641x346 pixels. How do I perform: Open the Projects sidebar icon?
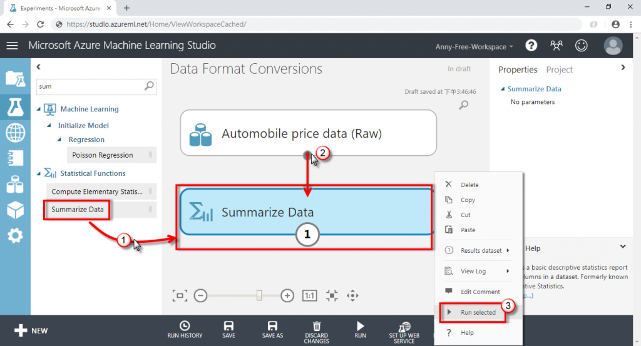click(x=15, y=78)
